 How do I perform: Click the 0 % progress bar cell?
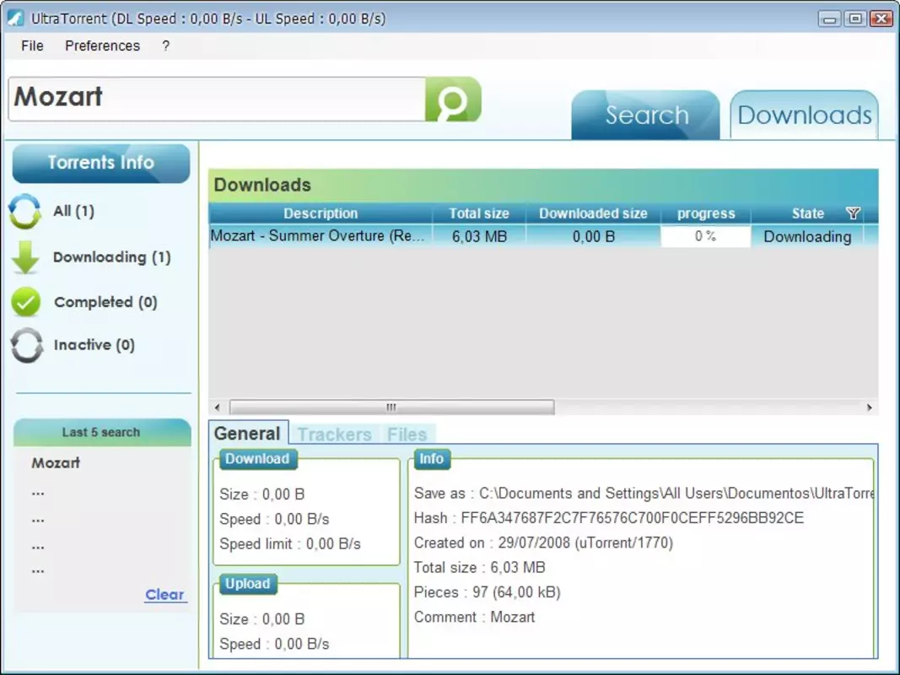[705, 236]
